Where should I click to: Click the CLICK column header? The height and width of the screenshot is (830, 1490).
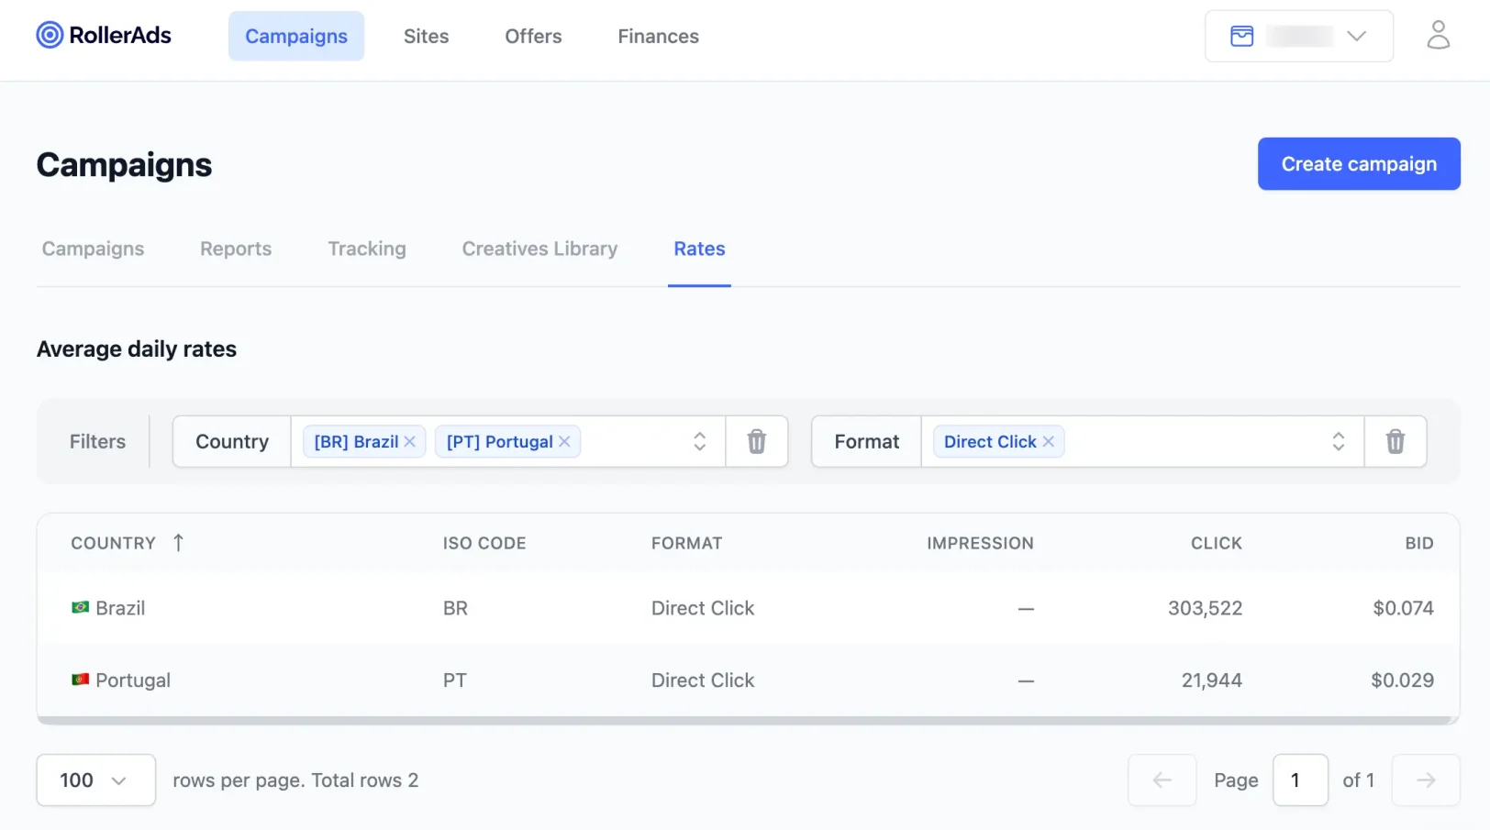coord(1216,543)
